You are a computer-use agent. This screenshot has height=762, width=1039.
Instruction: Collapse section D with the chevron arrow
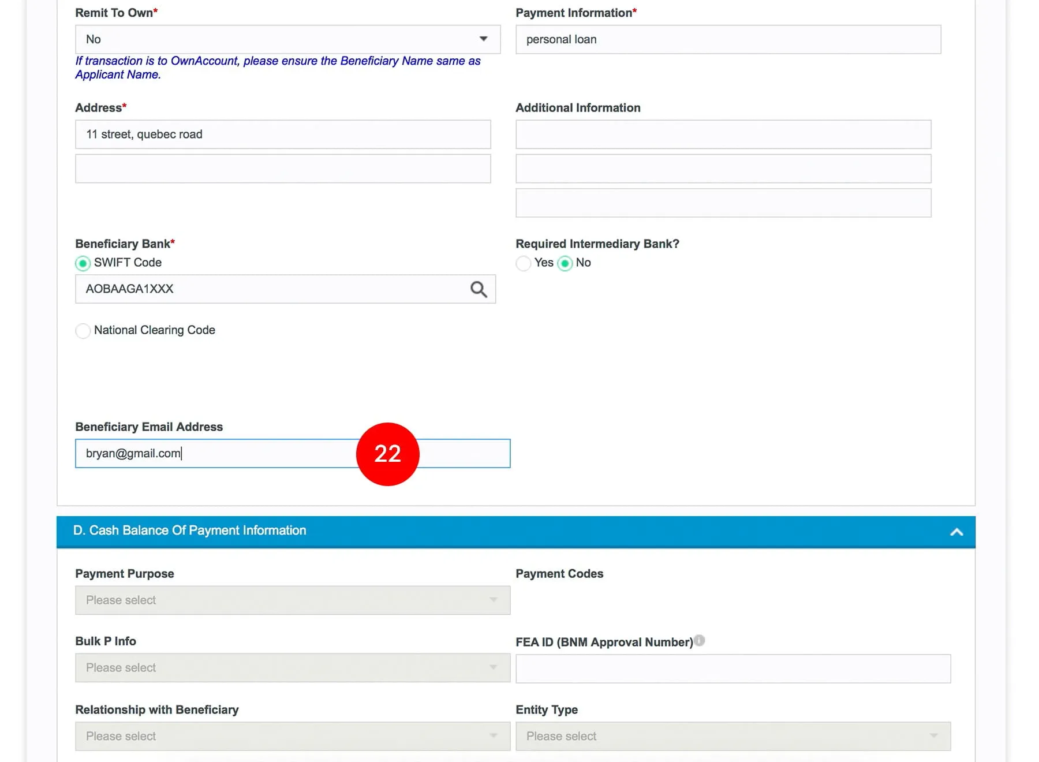(x=956, y=532)
